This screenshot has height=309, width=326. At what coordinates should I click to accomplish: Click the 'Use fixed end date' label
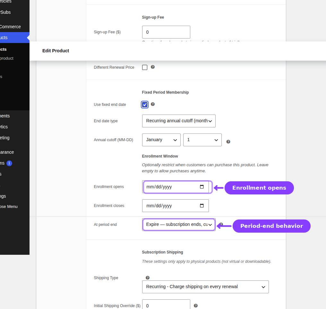110,105
